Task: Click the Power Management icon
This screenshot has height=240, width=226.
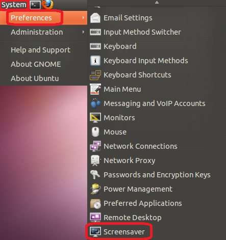Action: point(95,189)
